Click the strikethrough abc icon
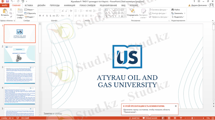The width and height of the screenshot is (215, 120). [x=54, y=16]
